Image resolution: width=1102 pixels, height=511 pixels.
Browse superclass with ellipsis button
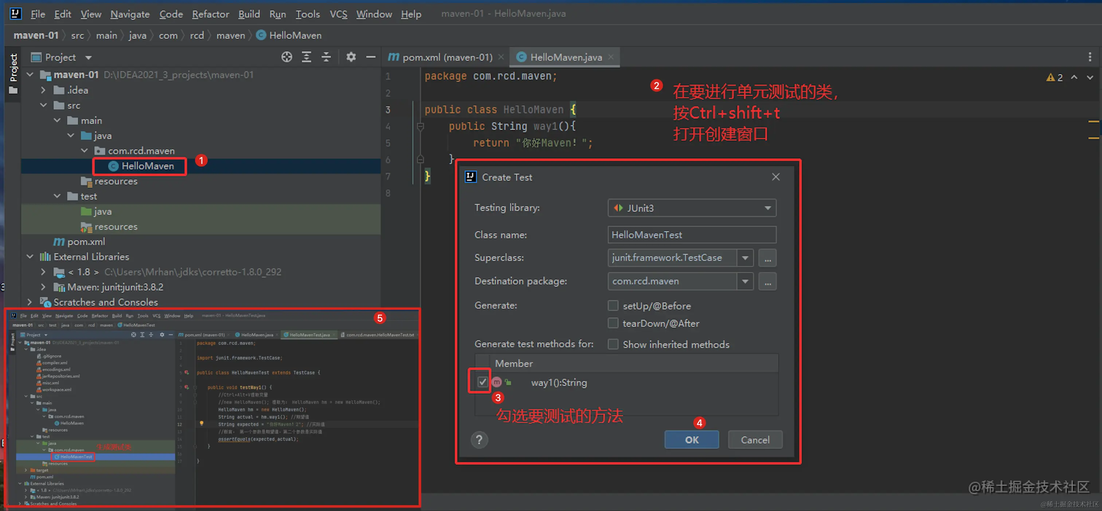click(x=767, y=258)
